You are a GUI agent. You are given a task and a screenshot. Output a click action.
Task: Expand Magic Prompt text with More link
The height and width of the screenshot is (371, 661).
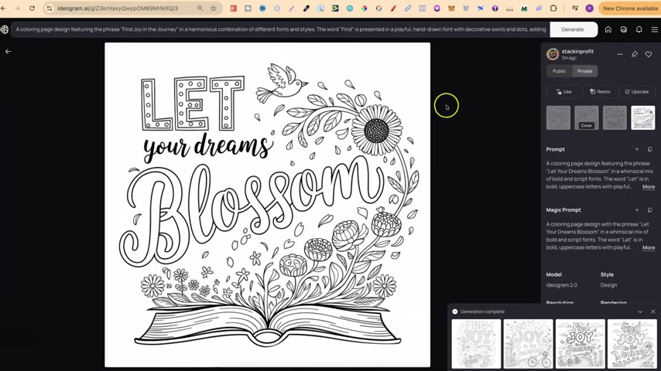[x=649, y=247]
